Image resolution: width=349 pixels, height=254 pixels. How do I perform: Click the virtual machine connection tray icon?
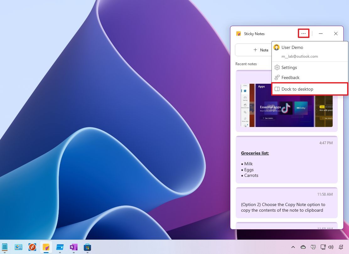313,247
